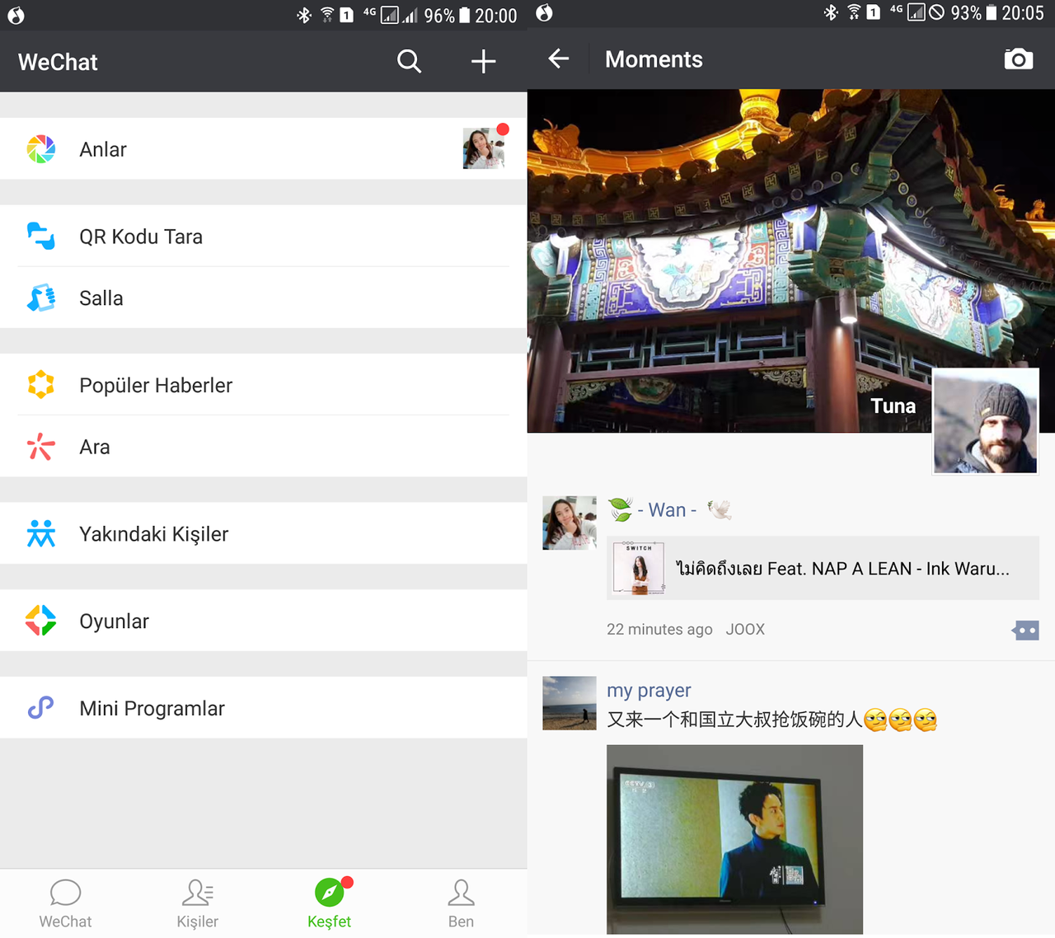This screenshot has width=1055, height=938.
Task: Select the Ara search feature
Action: pyautogui.click(x=94, y=447)
